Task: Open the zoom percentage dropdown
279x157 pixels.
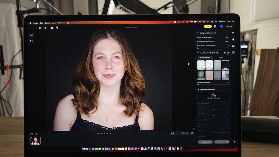Action: pyautogui.click(x=174, y=133)
